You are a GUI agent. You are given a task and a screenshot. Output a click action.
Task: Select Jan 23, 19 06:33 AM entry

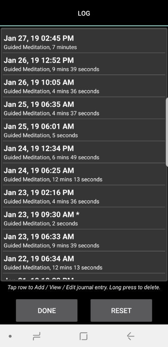pos(84,240)
